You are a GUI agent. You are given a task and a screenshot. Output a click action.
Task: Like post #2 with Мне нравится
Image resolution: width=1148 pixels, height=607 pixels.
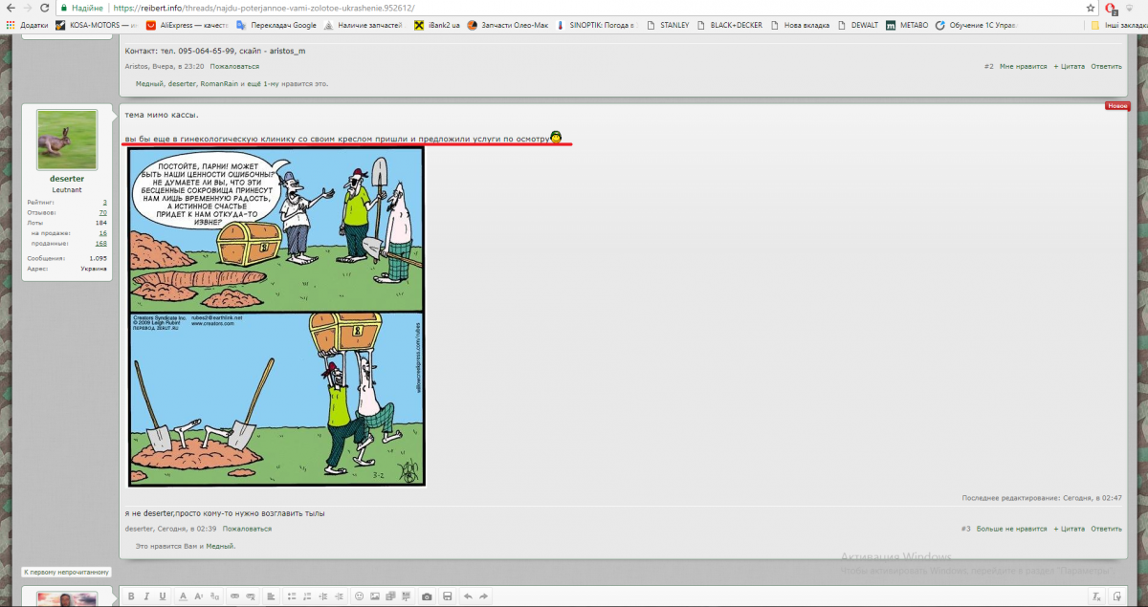pos(1024,66)
